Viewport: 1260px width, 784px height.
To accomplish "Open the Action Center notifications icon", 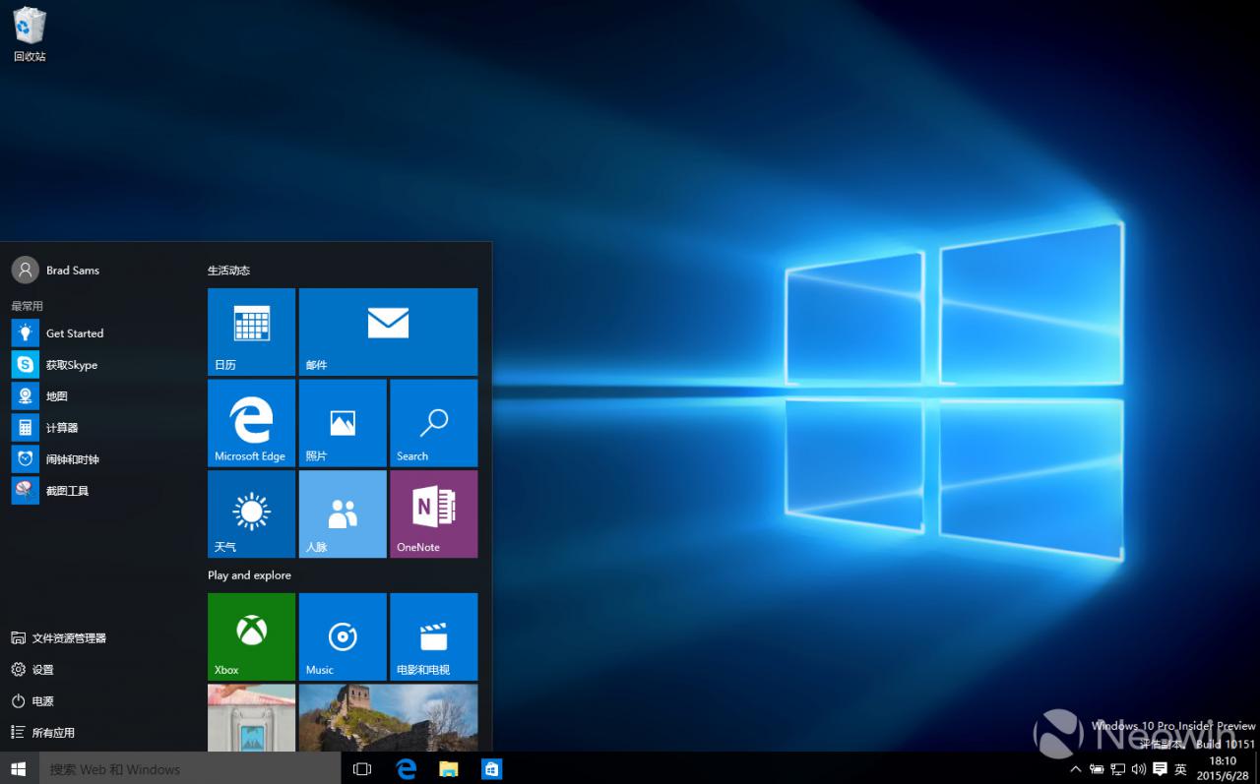I will pos(1160,769).
